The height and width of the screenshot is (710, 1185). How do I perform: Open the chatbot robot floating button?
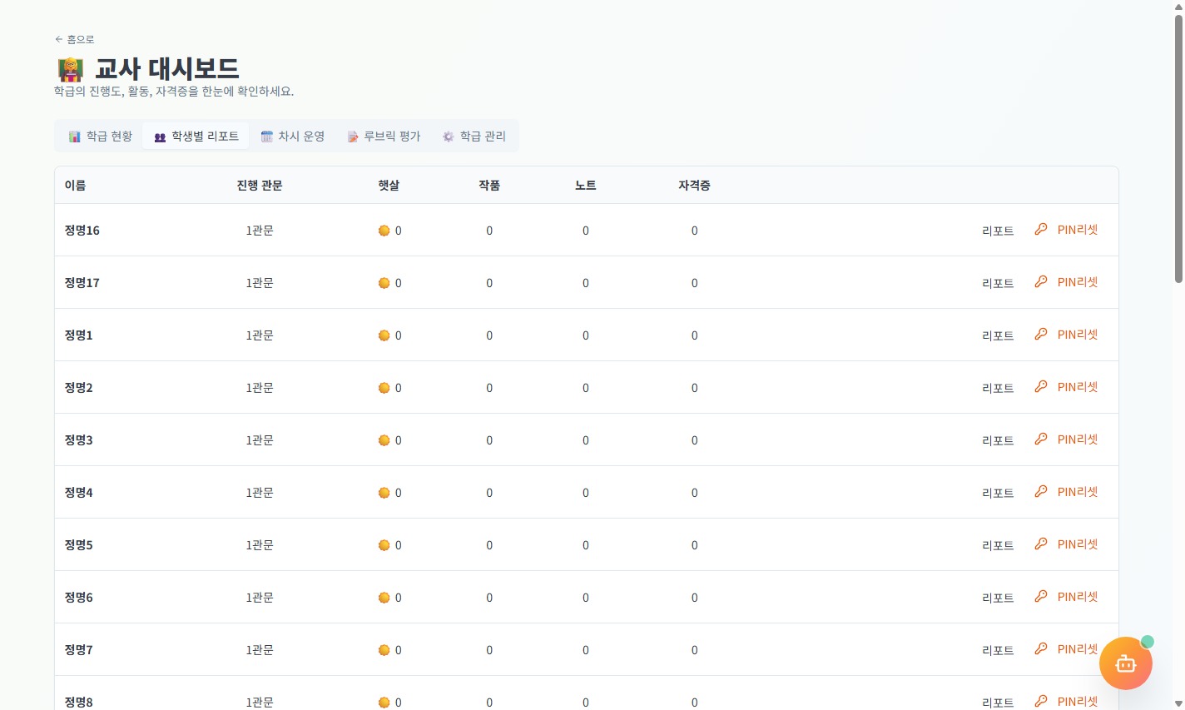(1125, 663)
